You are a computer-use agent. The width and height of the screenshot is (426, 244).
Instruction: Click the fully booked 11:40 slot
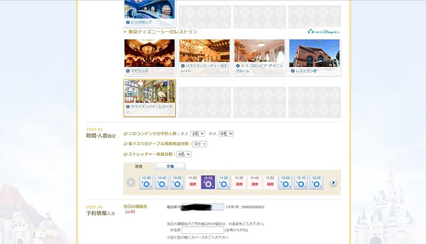click(255, 182)
